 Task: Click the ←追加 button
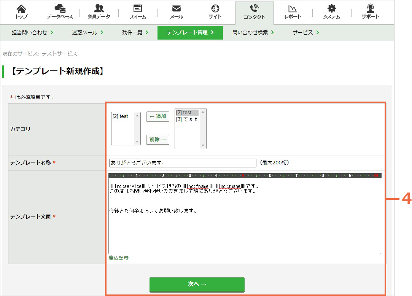[x=157, y=116]
